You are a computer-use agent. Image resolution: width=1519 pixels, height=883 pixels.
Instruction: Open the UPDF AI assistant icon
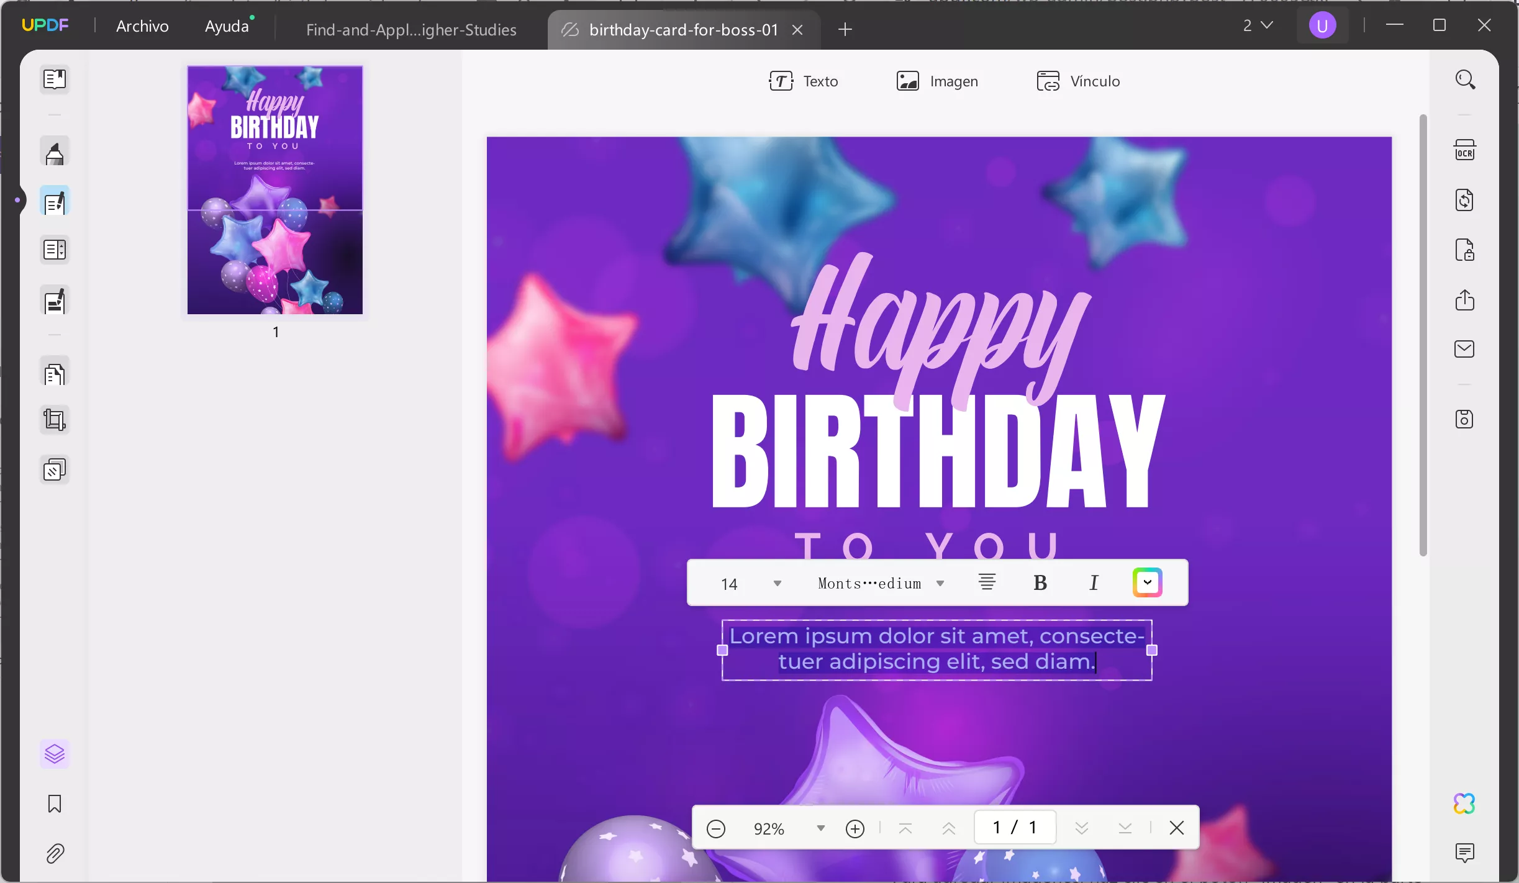pos(1465,804)
